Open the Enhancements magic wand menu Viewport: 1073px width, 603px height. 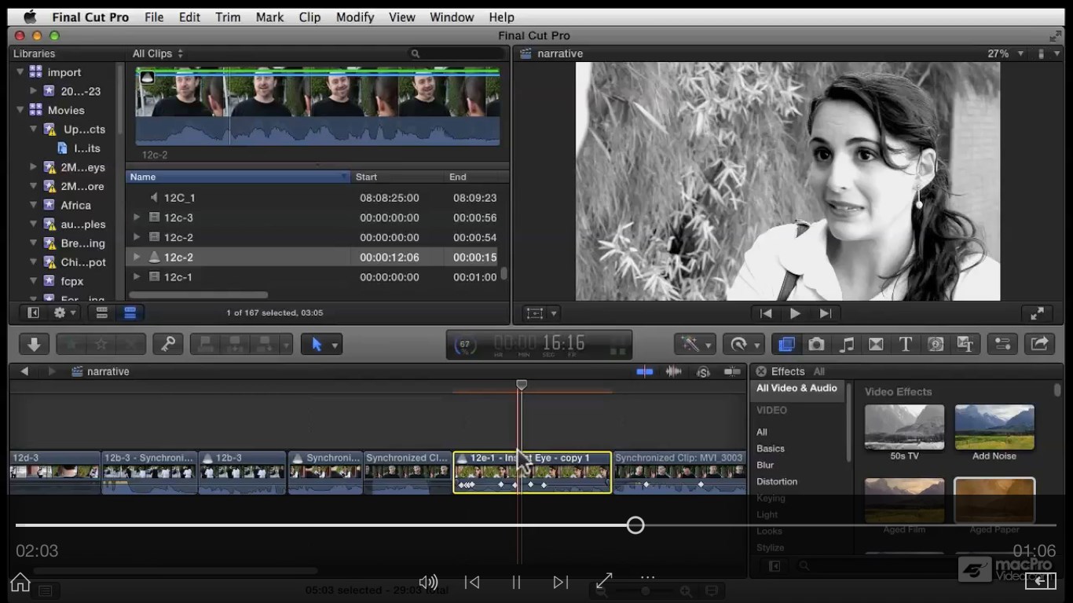[x=696, y=344]
